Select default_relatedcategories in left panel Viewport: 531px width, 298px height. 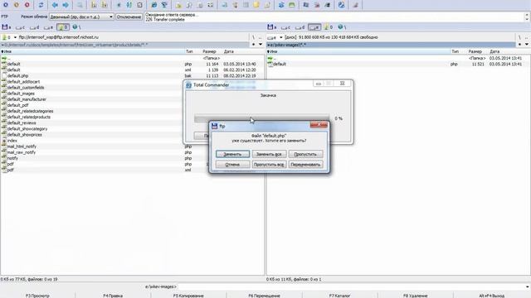(x=30, y=111)
